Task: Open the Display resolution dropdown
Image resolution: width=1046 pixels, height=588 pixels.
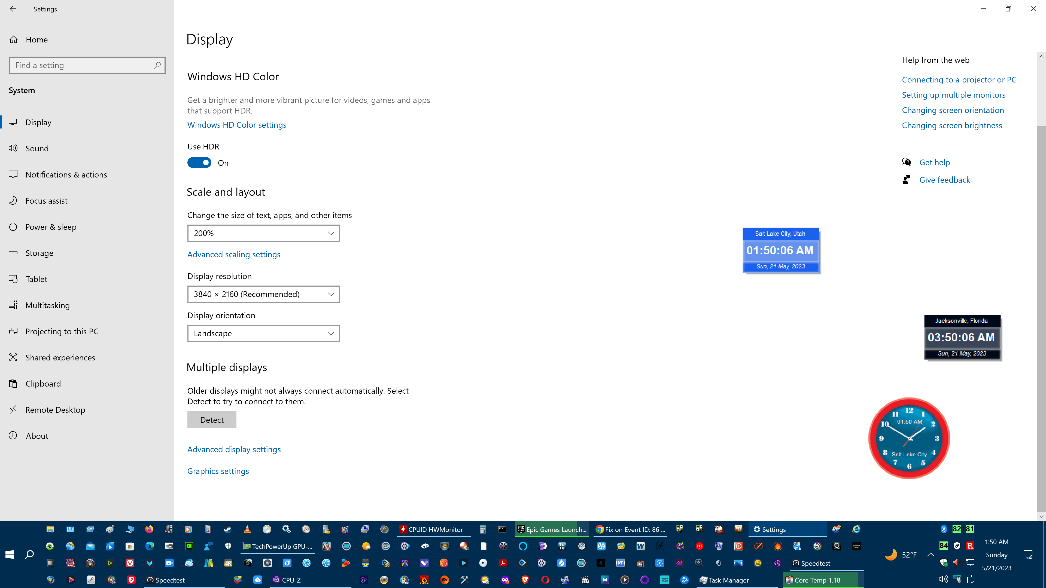Action: pos(263,294)
